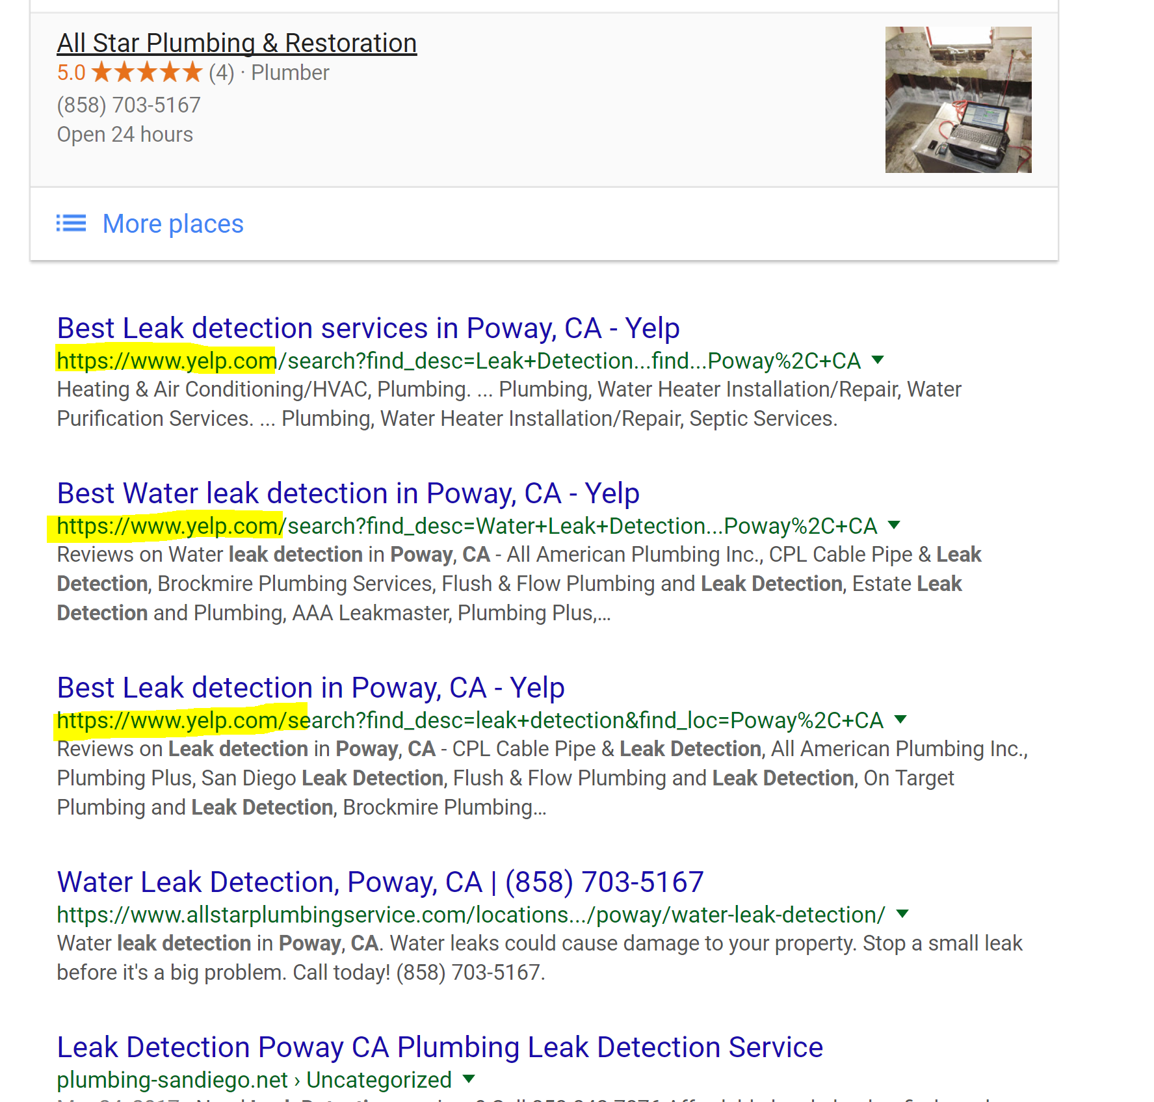This screenshot has height=1102, width=1154.
Task: Open dropdown arrow next to plumbing-sandiego.net Uncategorized
Action: pyautogui.click(x=469, y=1079)
